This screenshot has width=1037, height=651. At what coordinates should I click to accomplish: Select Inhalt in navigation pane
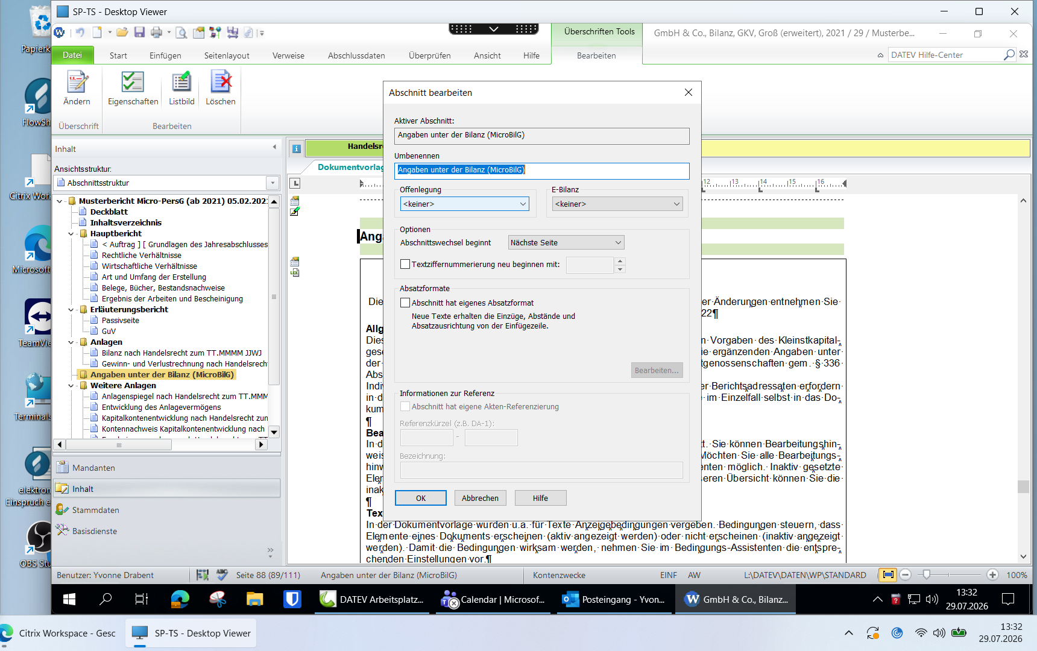tap(166, 489)
